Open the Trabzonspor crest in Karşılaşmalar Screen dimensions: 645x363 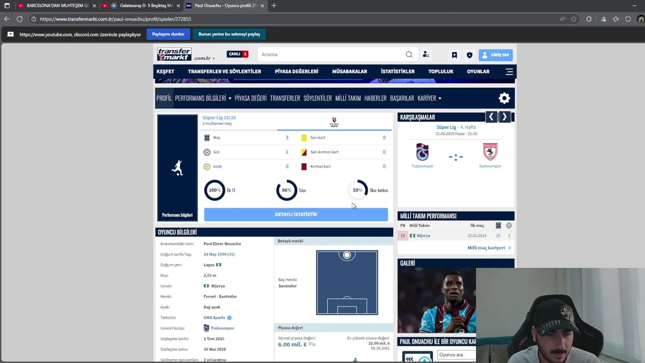click(422, 152)
